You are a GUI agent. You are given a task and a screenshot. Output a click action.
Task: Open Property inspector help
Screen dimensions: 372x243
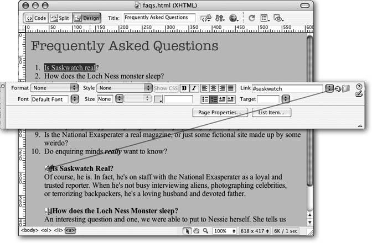(359, 87)
